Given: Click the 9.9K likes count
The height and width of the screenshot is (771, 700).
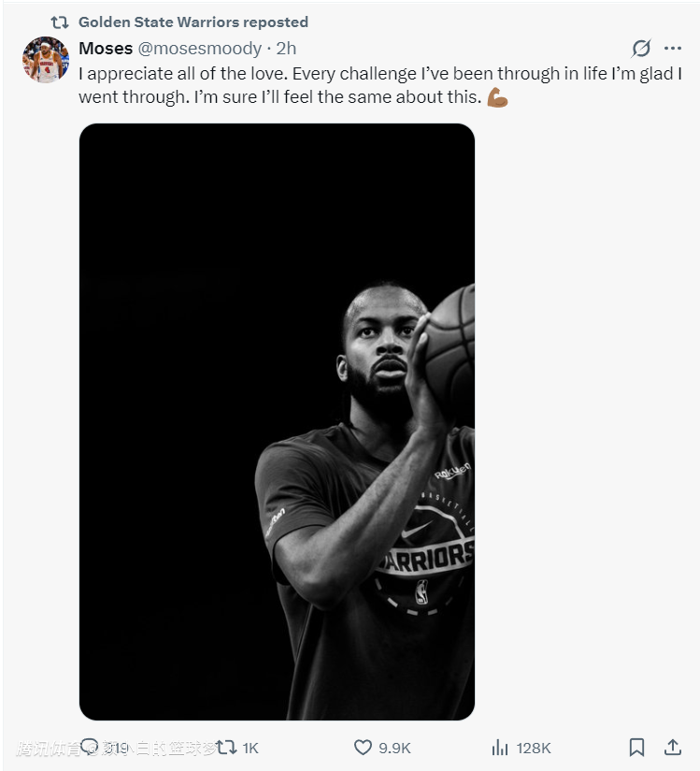Looking at the screenshot, I should click(x=394, y=748).
